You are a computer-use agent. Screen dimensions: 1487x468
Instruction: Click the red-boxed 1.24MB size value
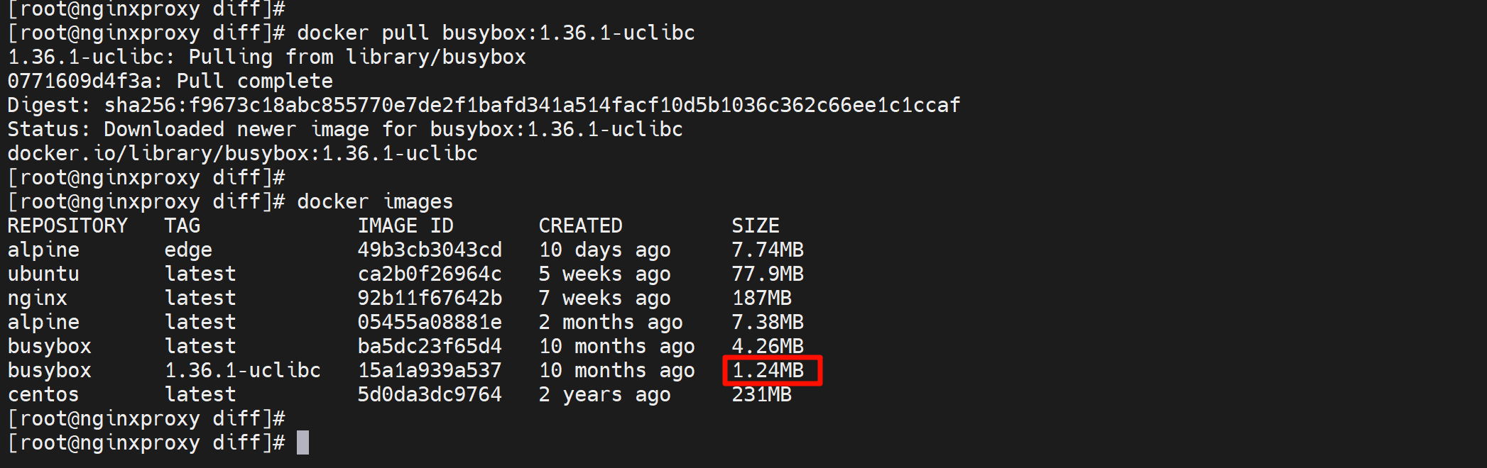(768, 370)
